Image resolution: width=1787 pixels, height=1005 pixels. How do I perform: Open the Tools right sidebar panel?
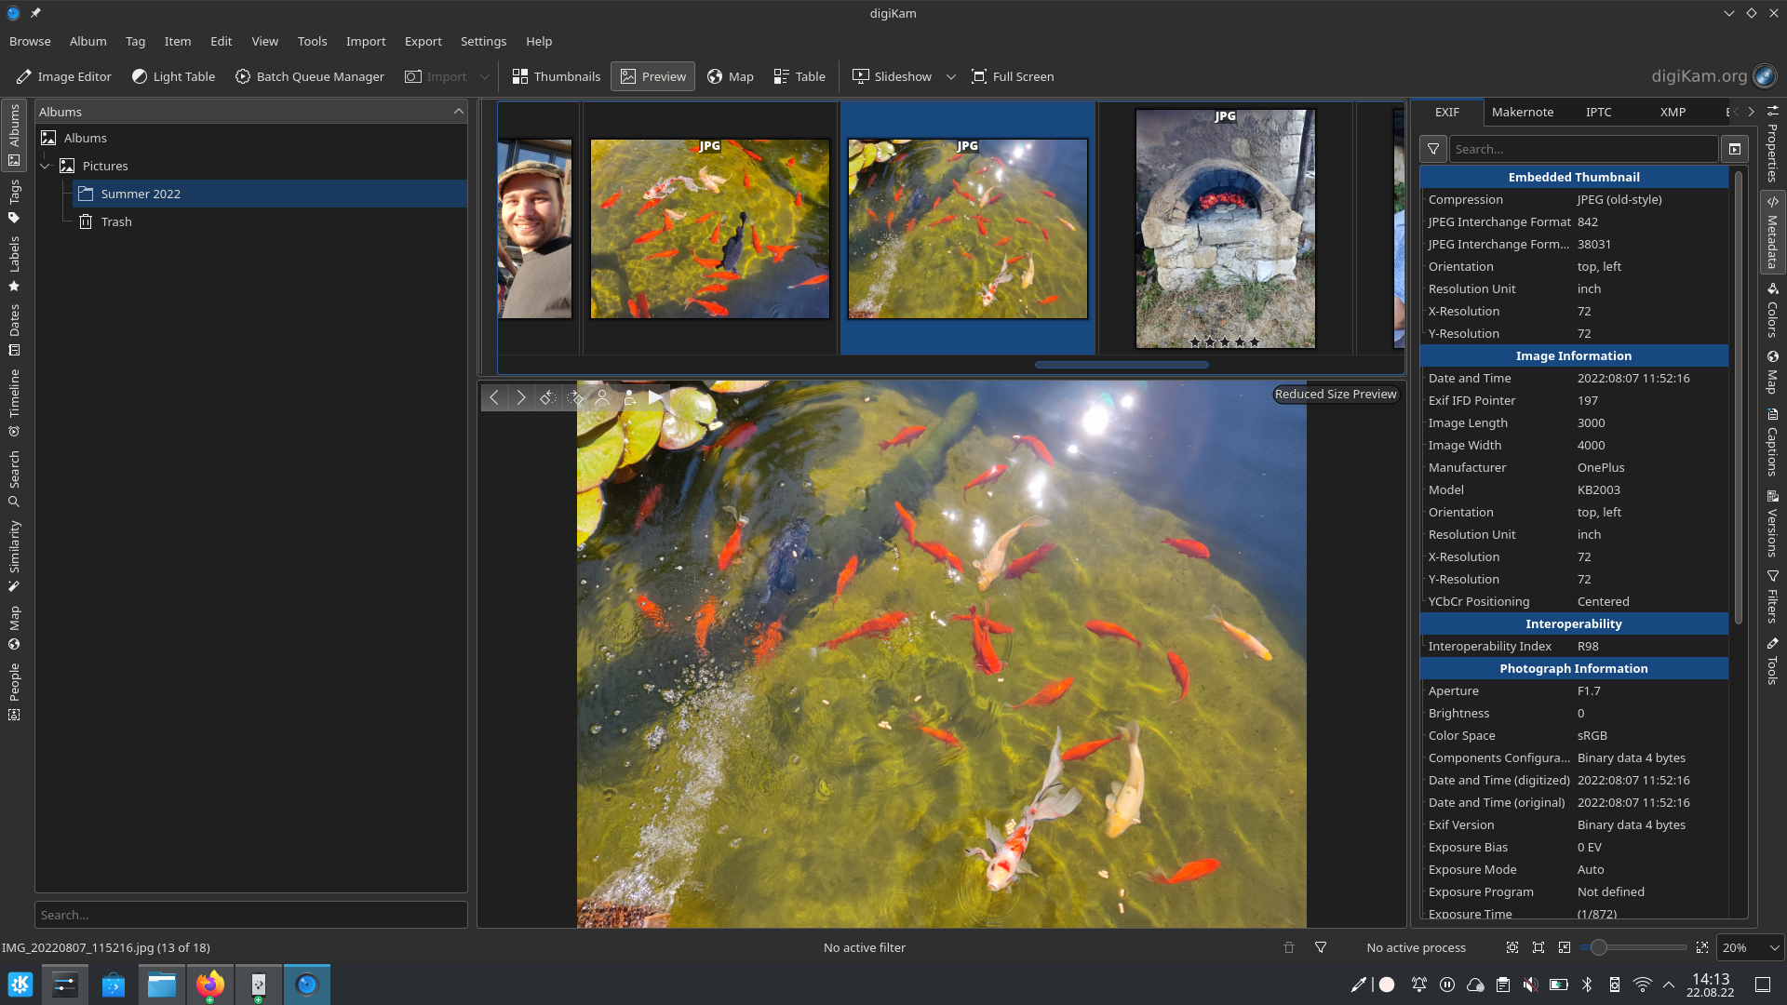point(1772,661)
